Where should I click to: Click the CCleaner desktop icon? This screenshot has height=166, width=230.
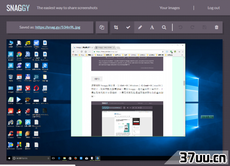tap(10, 134)
